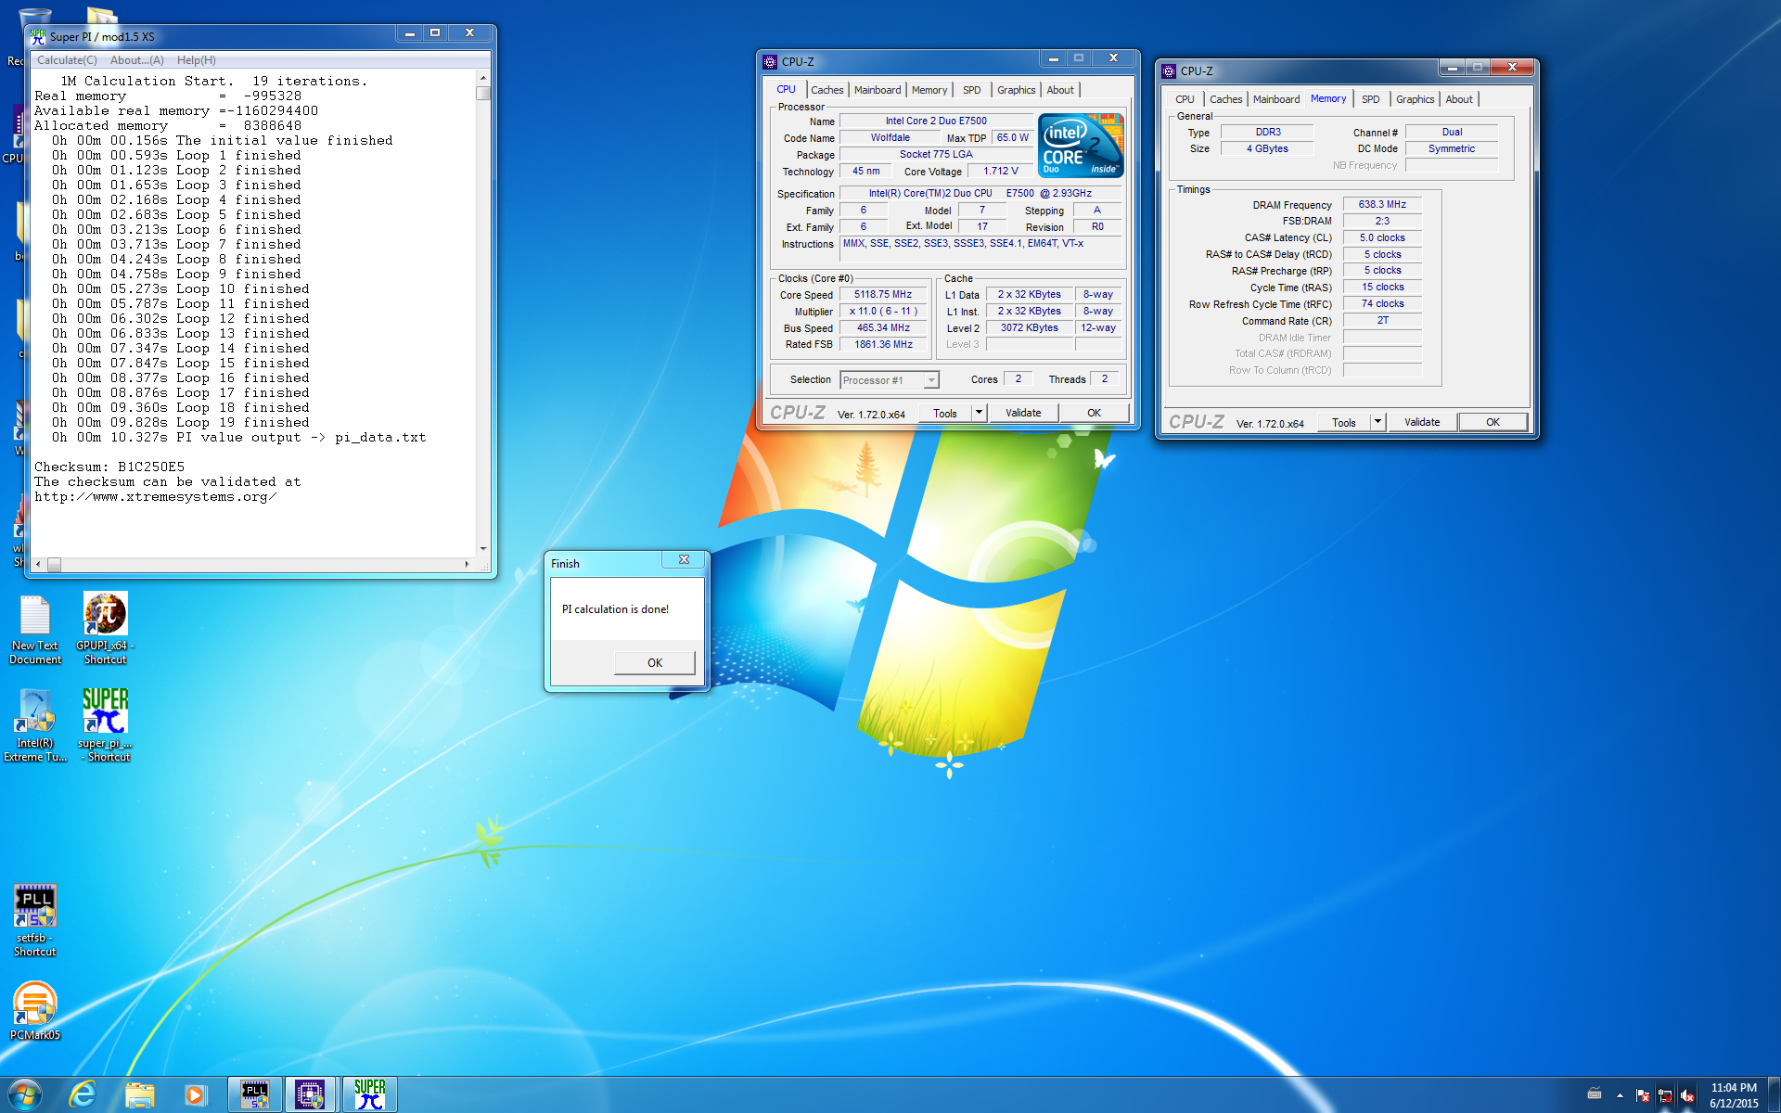The width and height of the screenshot is (1781, 1113).
Task: Open on-screen keyboard tray icon
Action: click(1595, 1093)
